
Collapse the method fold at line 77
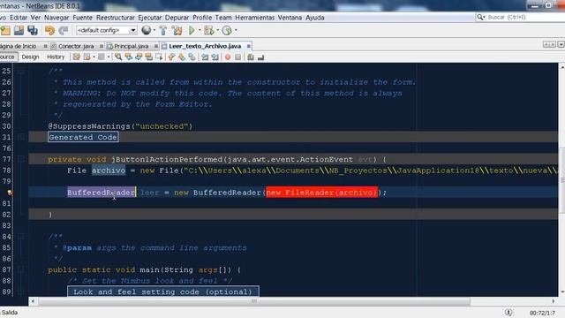pos(21,159)
